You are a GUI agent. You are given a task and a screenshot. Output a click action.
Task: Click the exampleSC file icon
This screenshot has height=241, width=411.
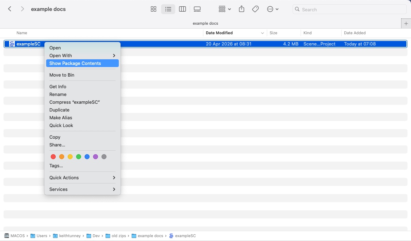[12, 44]
